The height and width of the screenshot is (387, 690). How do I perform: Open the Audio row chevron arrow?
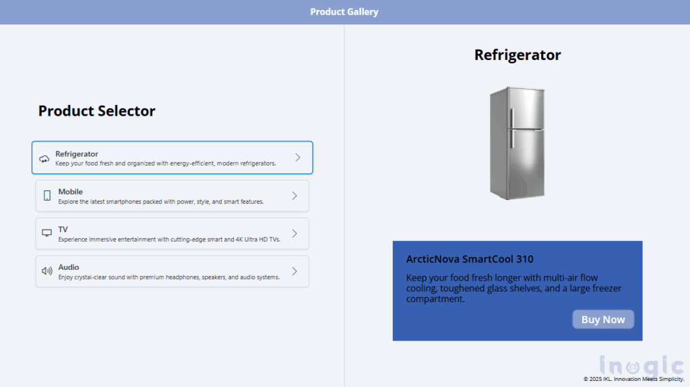pos(294,271)
